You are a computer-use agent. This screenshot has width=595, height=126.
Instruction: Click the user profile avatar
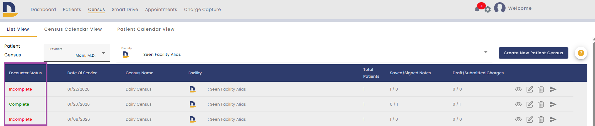(x=500, y=8)
